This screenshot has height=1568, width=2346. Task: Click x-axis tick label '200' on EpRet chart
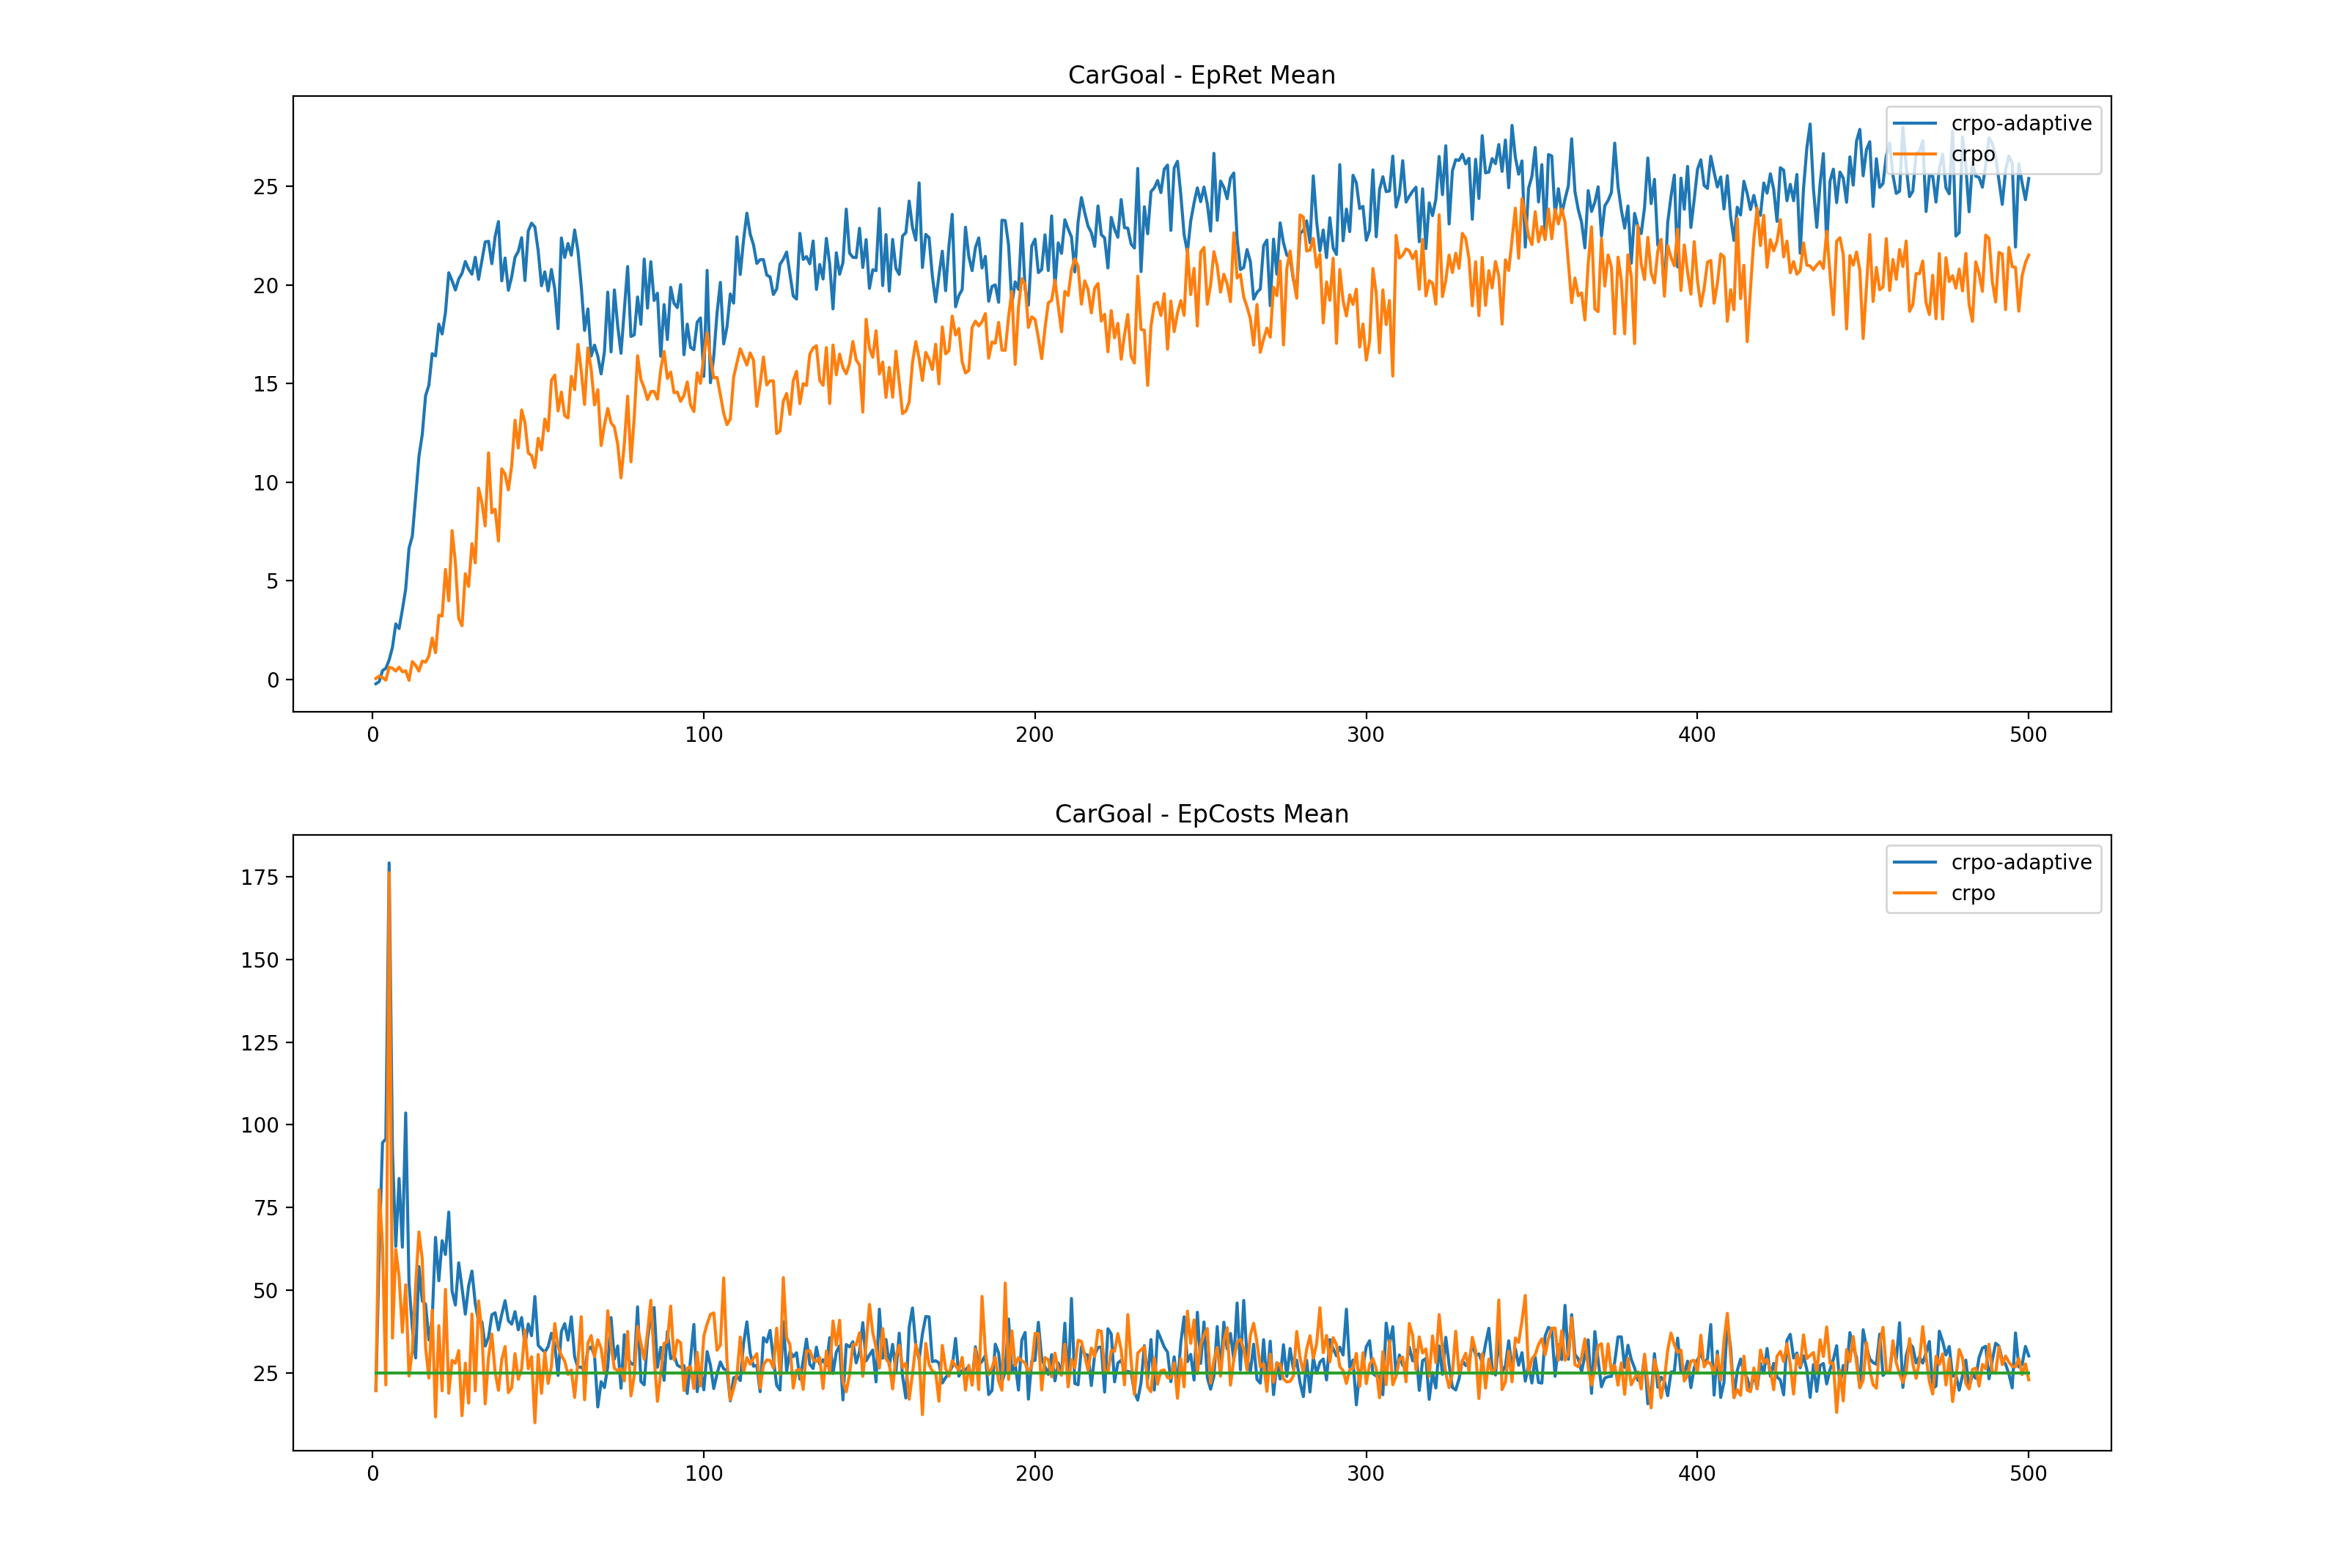1035,735
